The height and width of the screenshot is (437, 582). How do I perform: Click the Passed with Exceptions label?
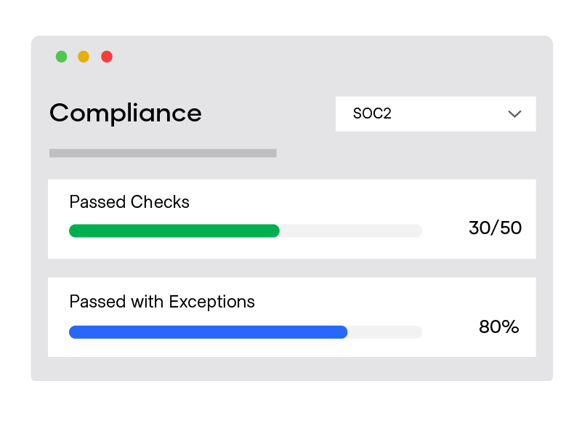pos(162,302)
